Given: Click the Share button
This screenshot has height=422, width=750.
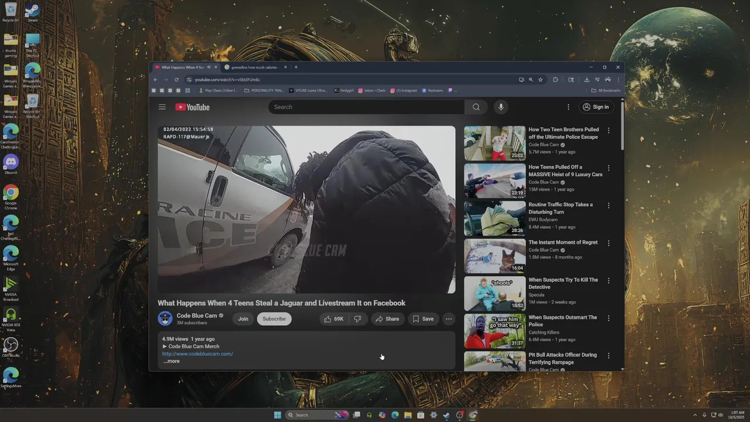Looking at the screenshot, I should (387, 319).
